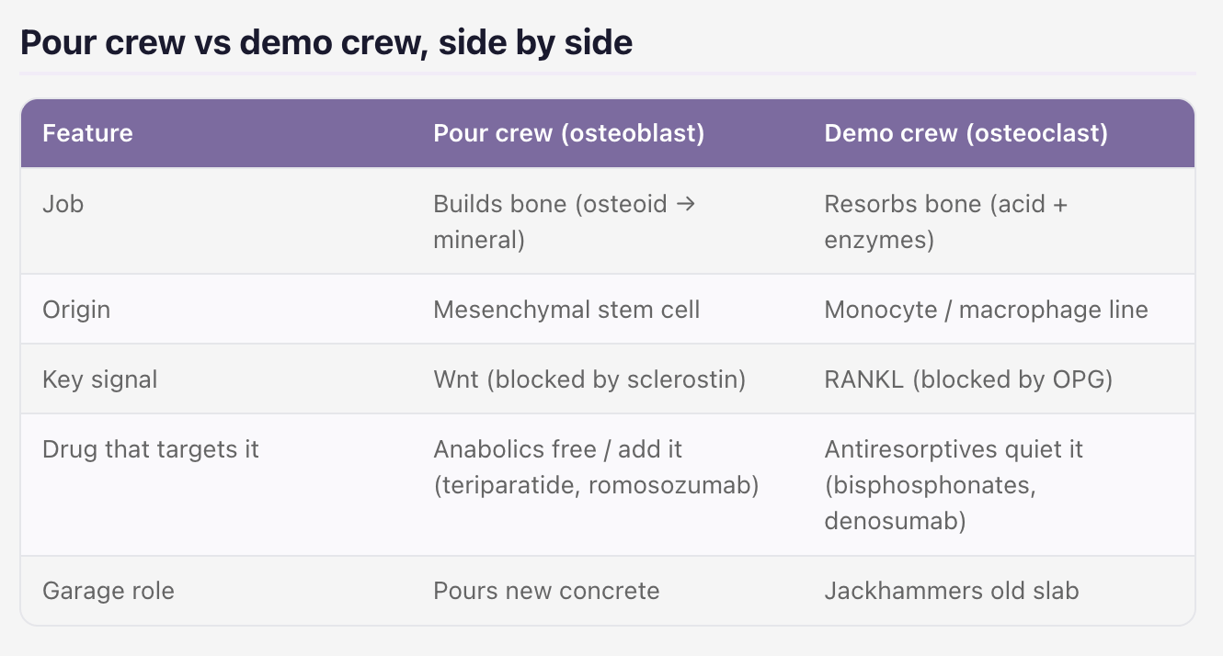
Task: Click the Anabolics teriparatide, romosozumab cell
Action: pyautogui.click(x=596, y=468)
